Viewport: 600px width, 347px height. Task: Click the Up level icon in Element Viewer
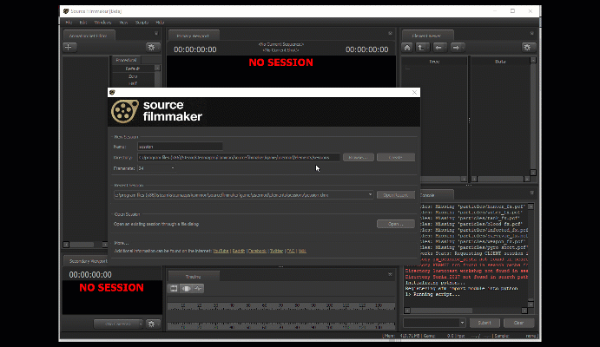click(421, 48)
